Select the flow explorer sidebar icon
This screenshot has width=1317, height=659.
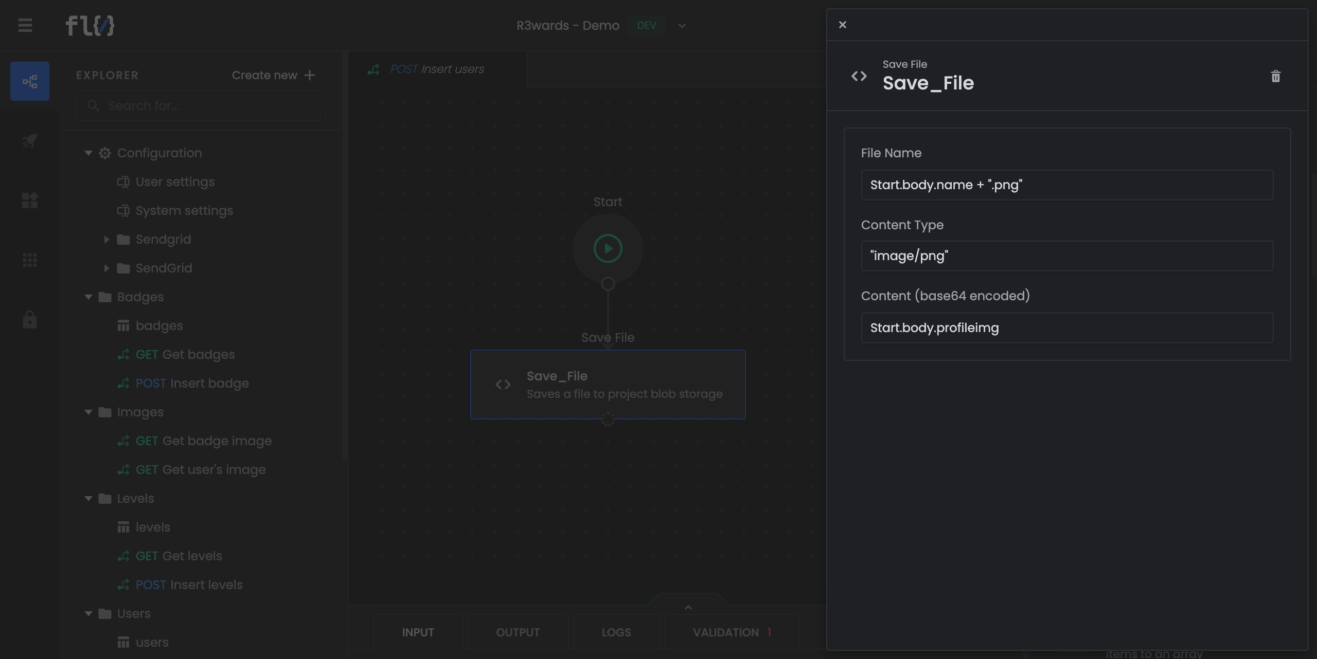coord(30,81)
